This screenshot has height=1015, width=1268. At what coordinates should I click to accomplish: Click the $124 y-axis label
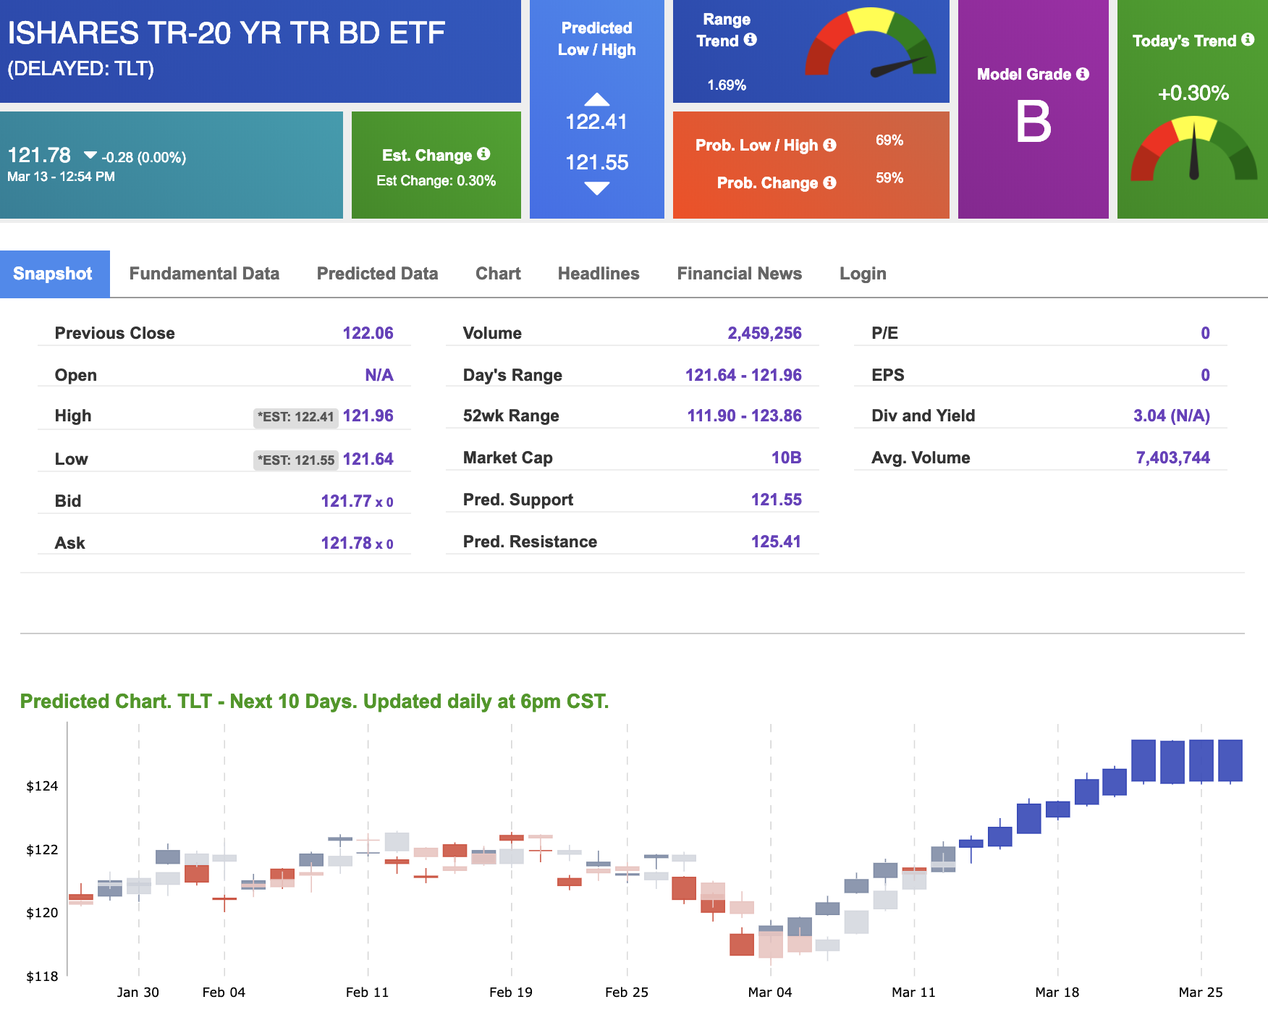[42, 786]
